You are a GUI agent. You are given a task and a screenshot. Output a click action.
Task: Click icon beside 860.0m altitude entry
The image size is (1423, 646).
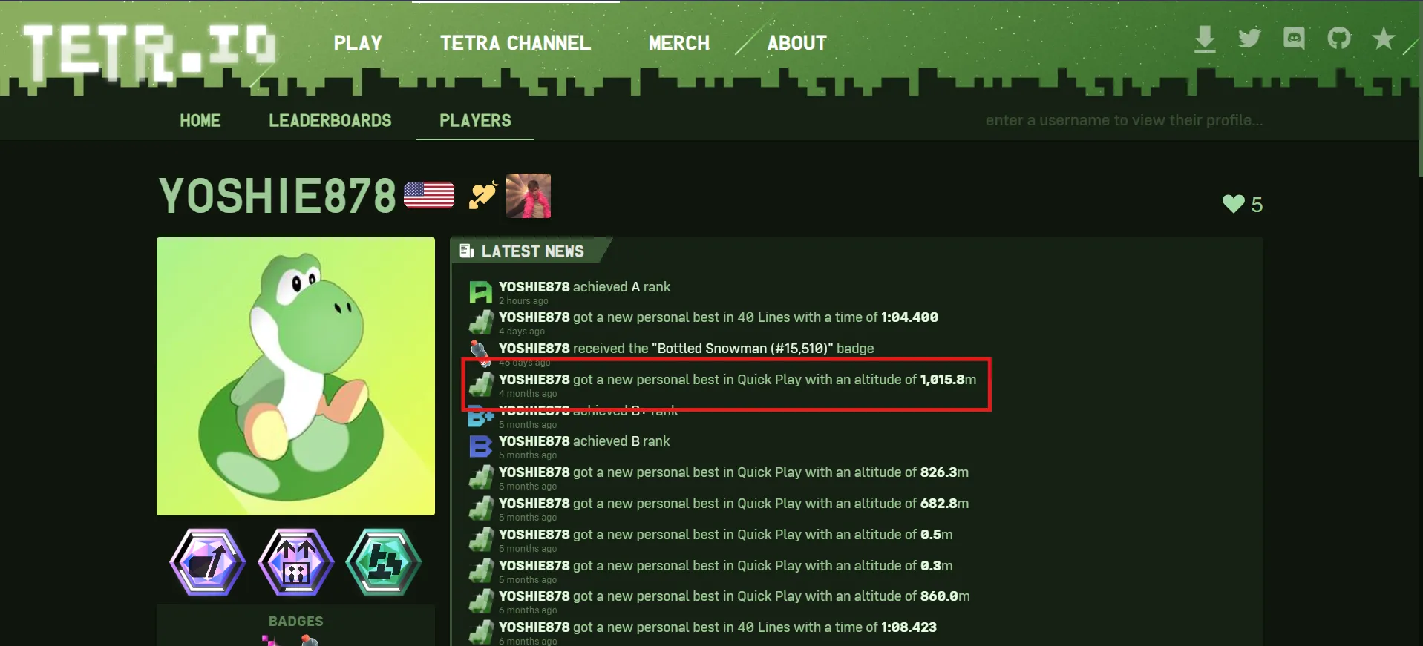coord(481,601)
